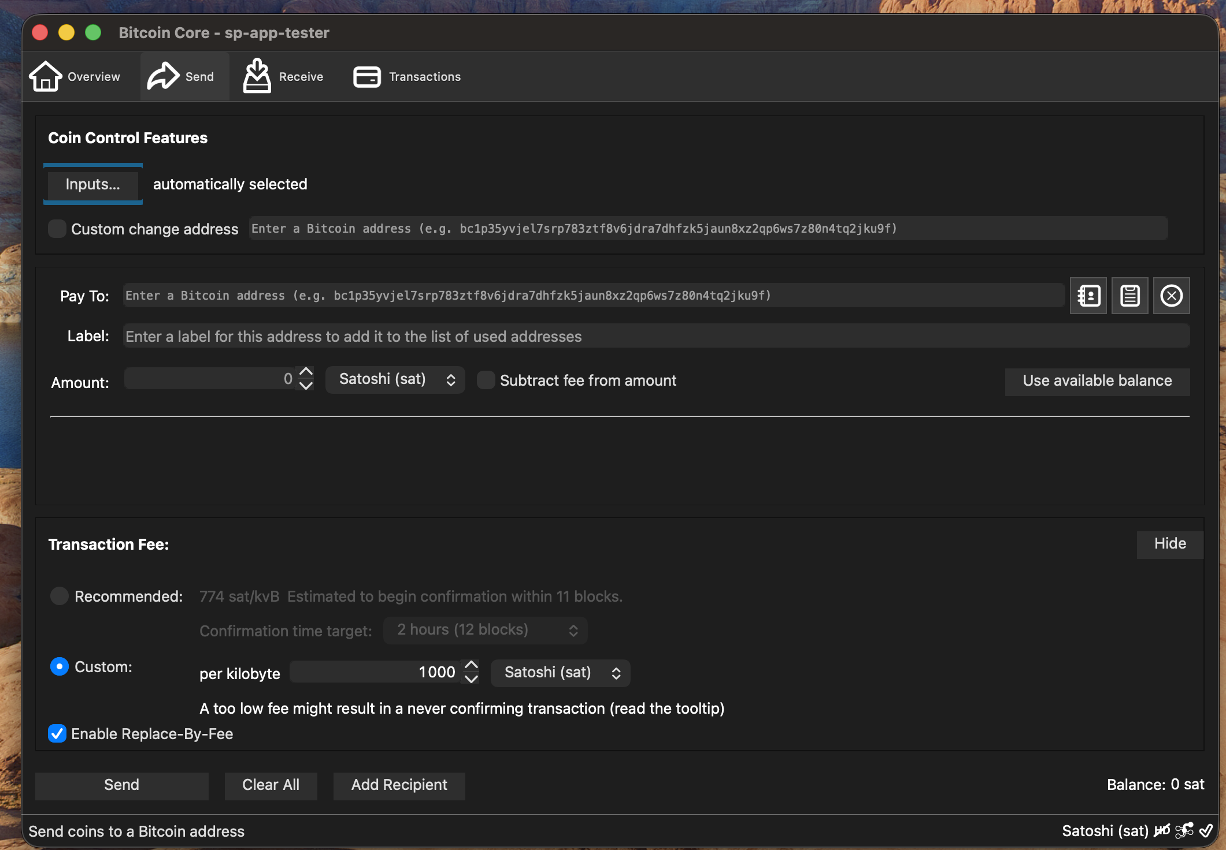Increase the per kilobyte fee with up arrow

click(x=472, y=665)
